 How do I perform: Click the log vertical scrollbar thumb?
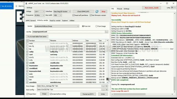175,83
